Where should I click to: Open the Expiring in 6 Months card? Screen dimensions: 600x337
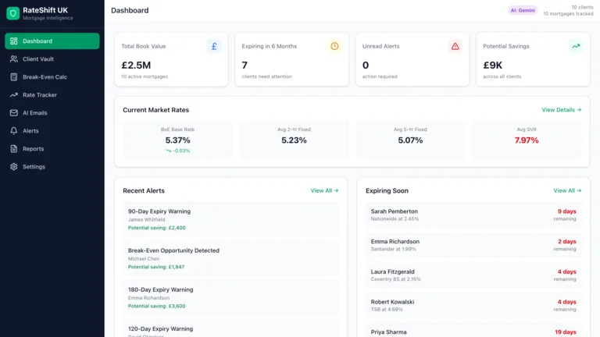(292, 59)
